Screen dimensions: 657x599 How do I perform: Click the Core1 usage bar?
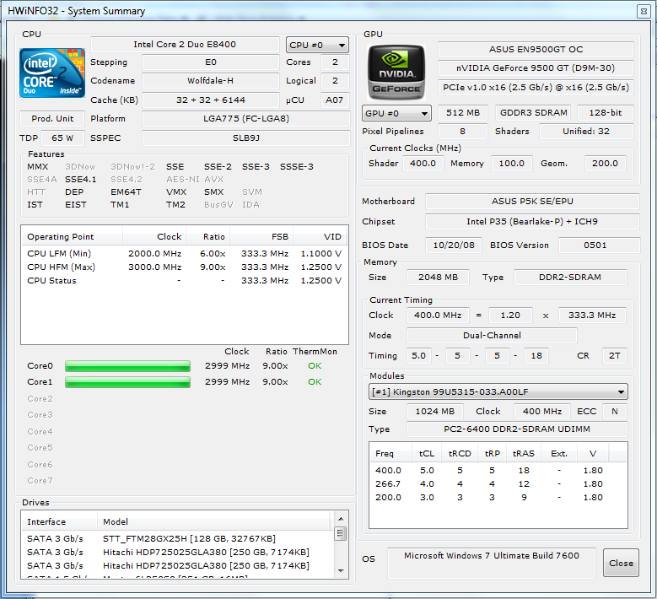point(128,382)
